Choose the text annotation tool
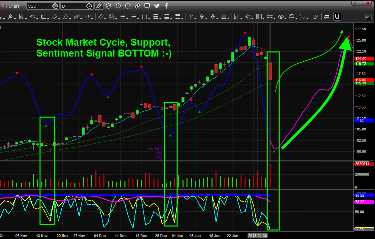Image resolution: width=375 pixels, height=239 pixels. pos(191,17)
